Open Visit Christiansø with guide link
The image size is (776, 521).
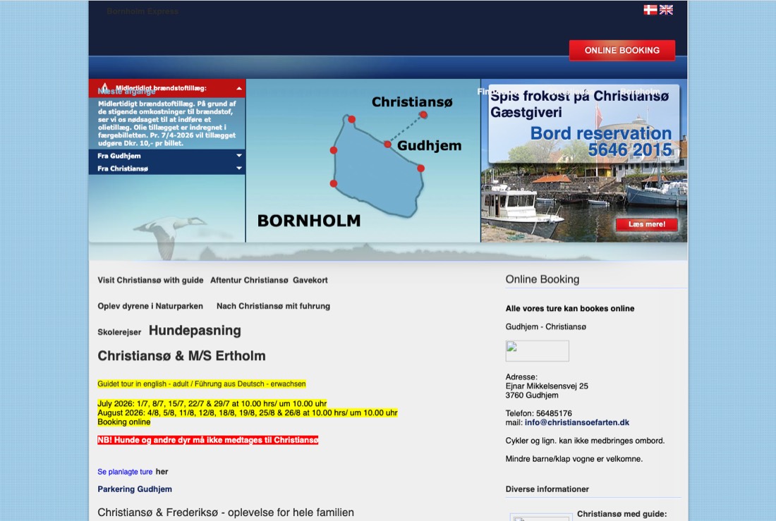(150, 280)
